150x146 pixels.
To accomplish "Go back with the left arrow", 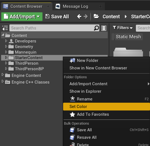I will (79, 16).
